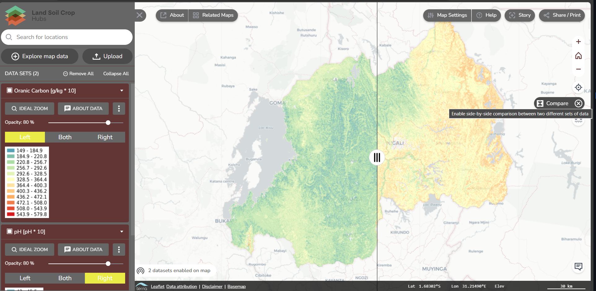This screenshot has height=291, width=596.
Task: Collapse the pH dataset section
Action: [x=122, y=232]
